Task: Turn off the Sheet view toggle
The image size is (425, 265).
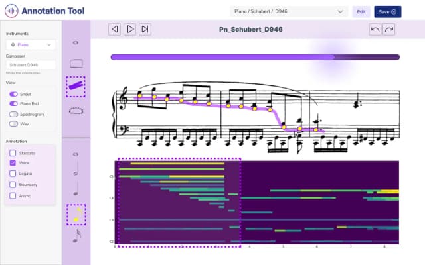Action: [13, 94]
